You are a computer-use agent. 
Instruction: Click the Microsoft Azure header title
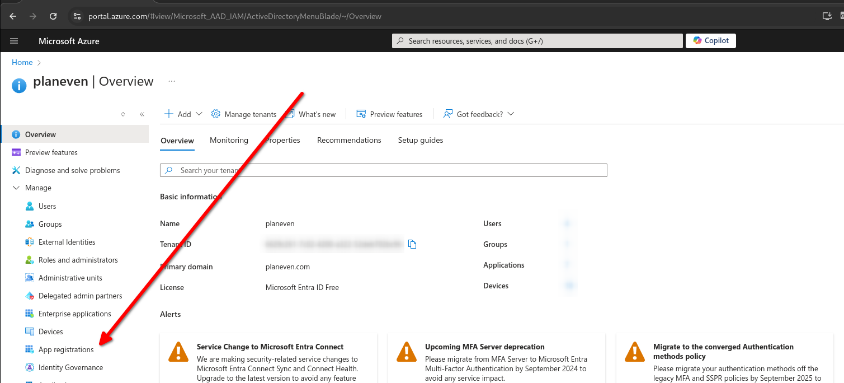click(69, 41)
